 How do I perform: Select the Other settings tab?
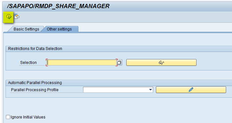coord(59,29)
